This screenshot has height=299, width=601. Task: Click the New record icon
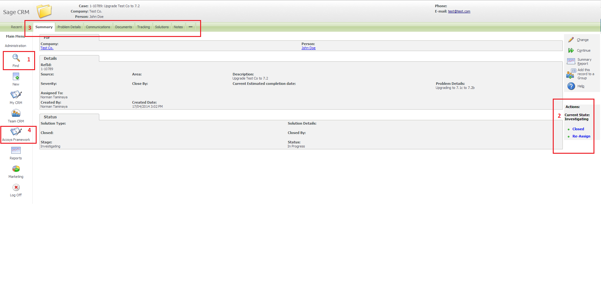pyautogui.click(x=16, y=76)
